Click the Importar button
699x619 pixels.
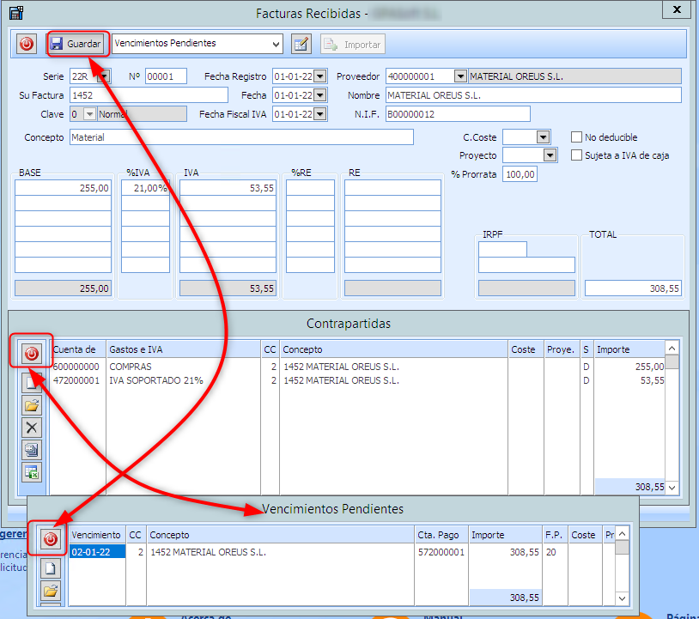[x=353, y=44]
